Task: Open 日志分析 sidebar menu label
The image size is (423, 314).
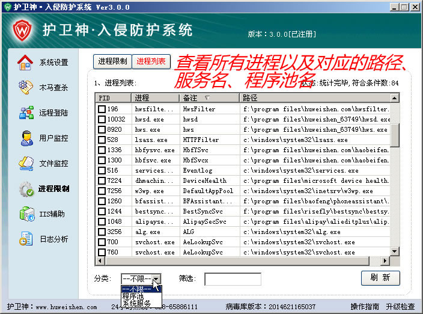Action: click(x=54, y=239)
